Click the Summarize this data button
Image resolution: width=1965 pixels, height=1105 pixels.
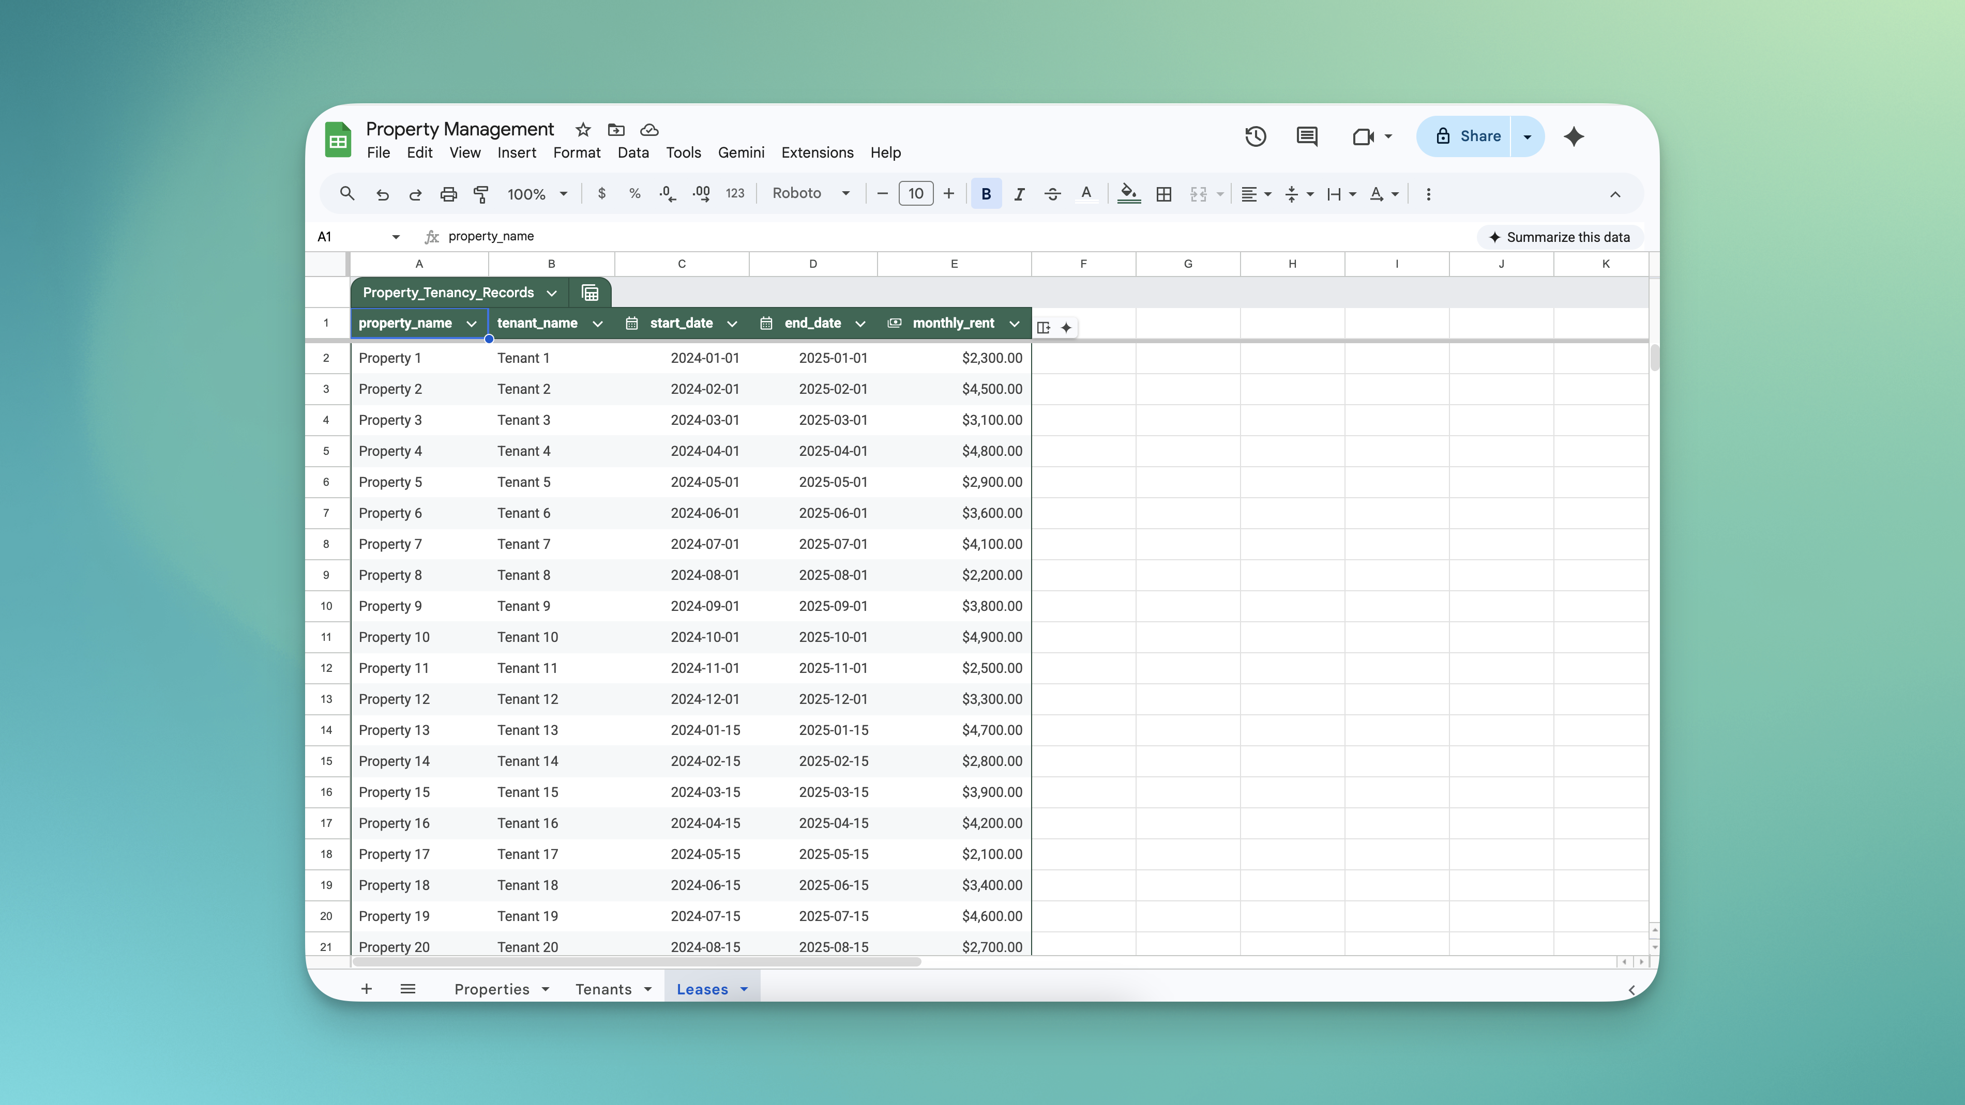1560,237
